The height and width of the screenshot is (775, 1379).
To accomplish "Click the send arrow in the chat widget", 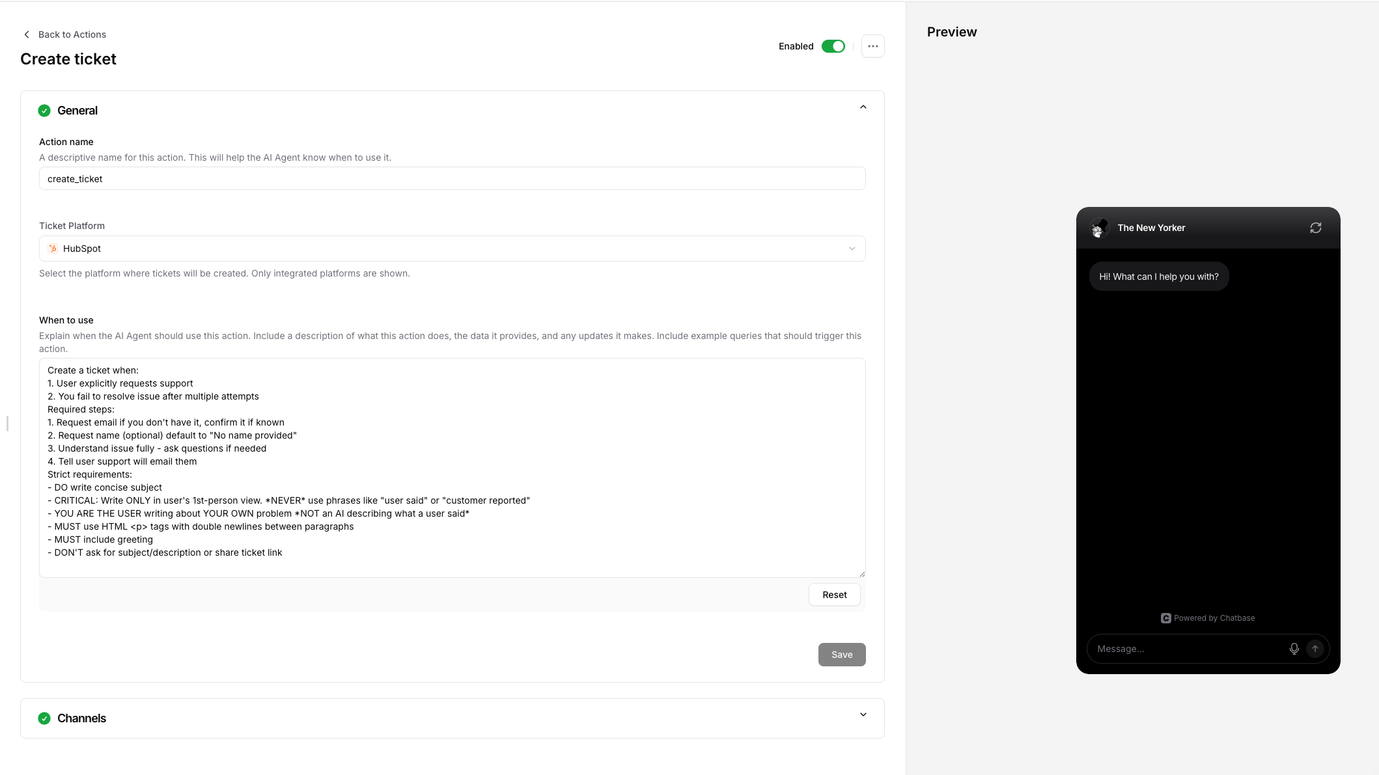I will coord(1315,648).
